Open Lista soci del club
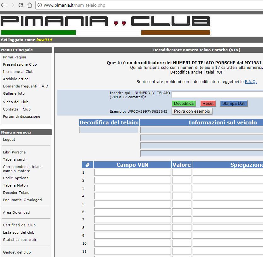This screenshot has height=257, width=263. [x=19, y=232]
